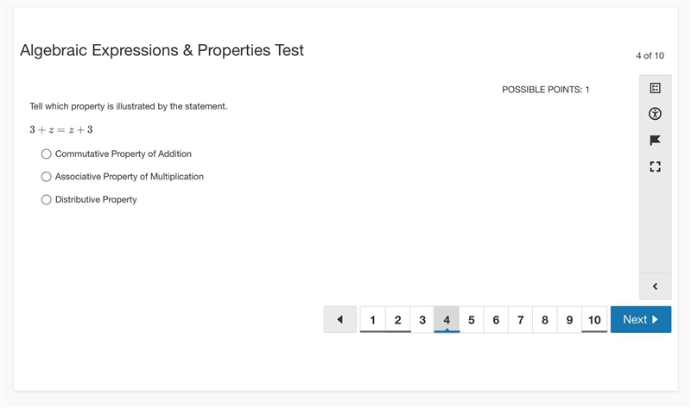Enter fullscreen mode via expand icon

[x=655, y=166]
